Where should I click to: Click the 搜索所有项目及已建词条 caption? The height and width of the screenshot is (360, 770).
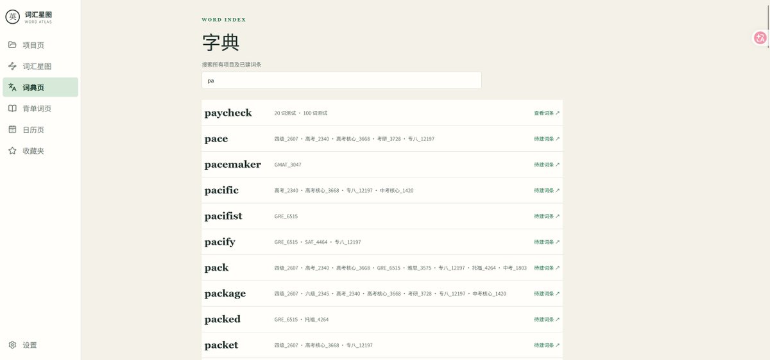tap(231, 65)
